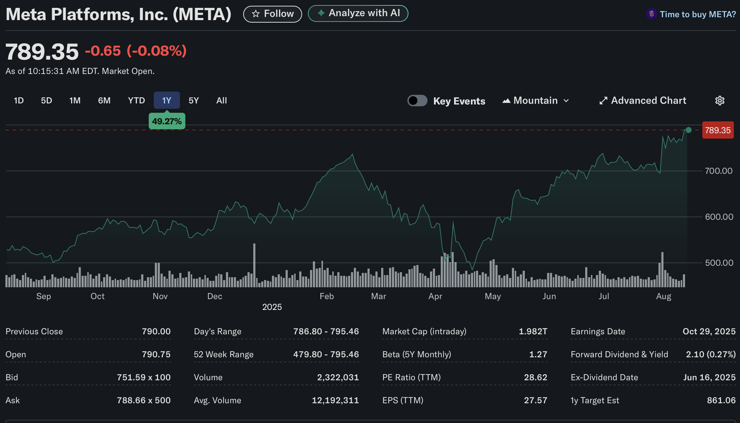Click the red 789.35 price label

[717, 130]
